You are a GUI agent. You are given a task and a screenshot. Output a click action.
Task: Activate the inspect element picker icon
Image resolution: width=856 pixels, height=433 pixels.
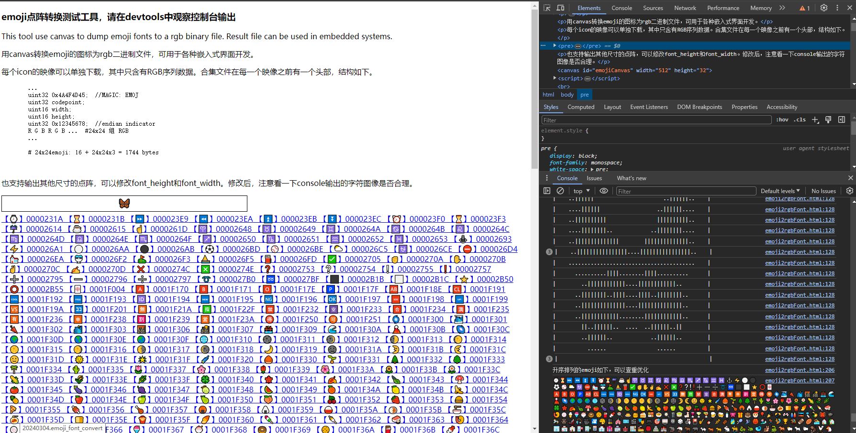point(547,8)
